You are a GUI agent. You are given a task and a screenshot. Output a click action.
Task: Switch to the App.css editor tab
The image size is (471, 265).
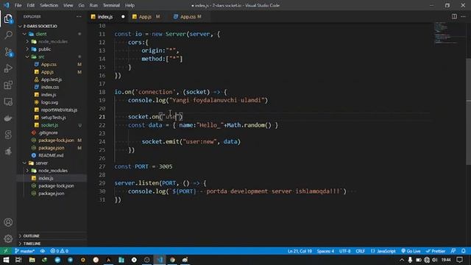189,16
